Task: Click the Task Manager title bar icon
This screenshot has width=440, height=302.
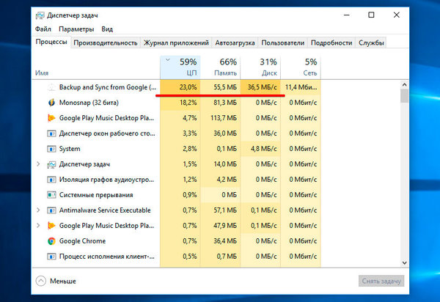Action: click(x=40, y=15)
